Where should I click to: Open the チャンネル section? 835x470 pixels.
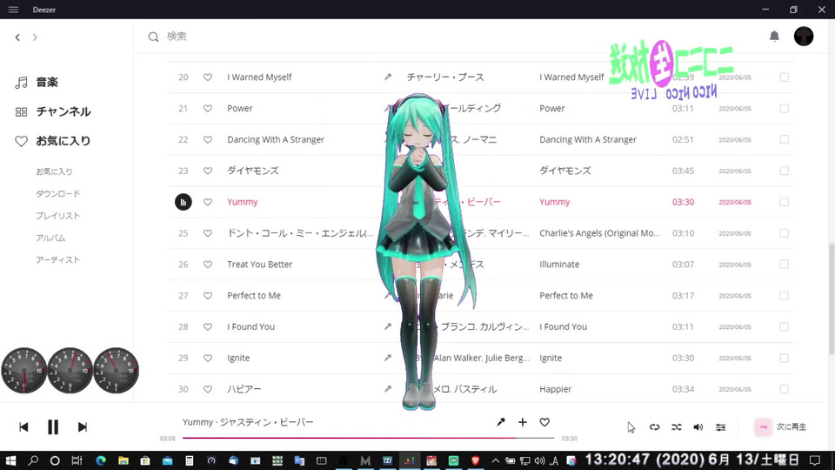pos(53,111)
